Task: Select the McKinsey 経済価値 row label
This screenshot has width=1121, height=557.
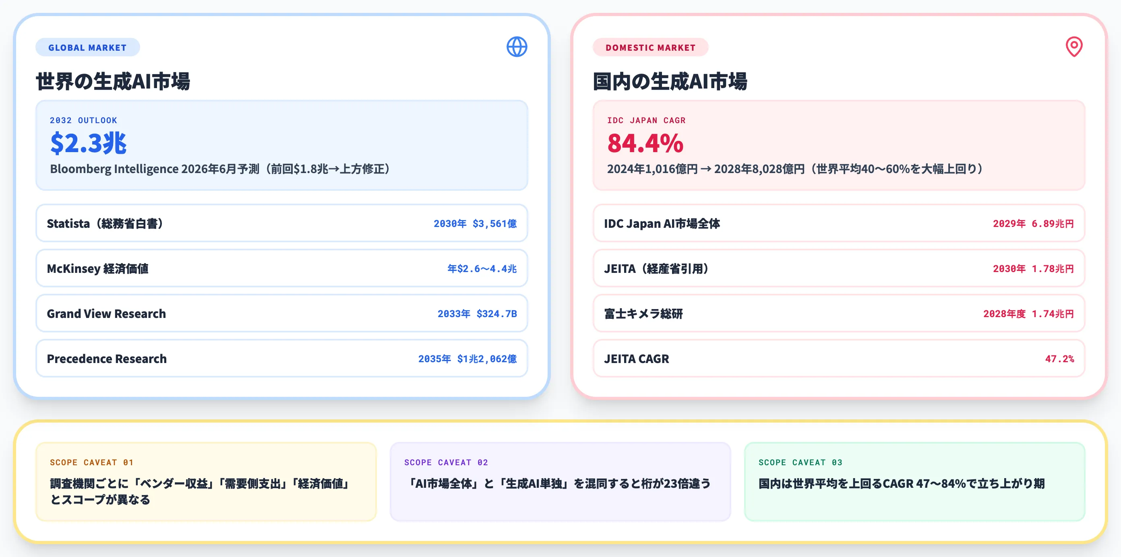Action: (97, 269)
